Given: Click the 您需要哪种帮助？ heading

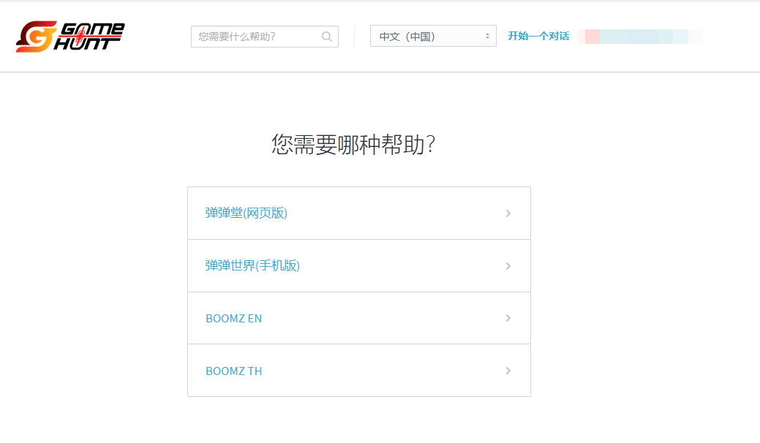Looking at the screenshot, I should tap(353, 144).
